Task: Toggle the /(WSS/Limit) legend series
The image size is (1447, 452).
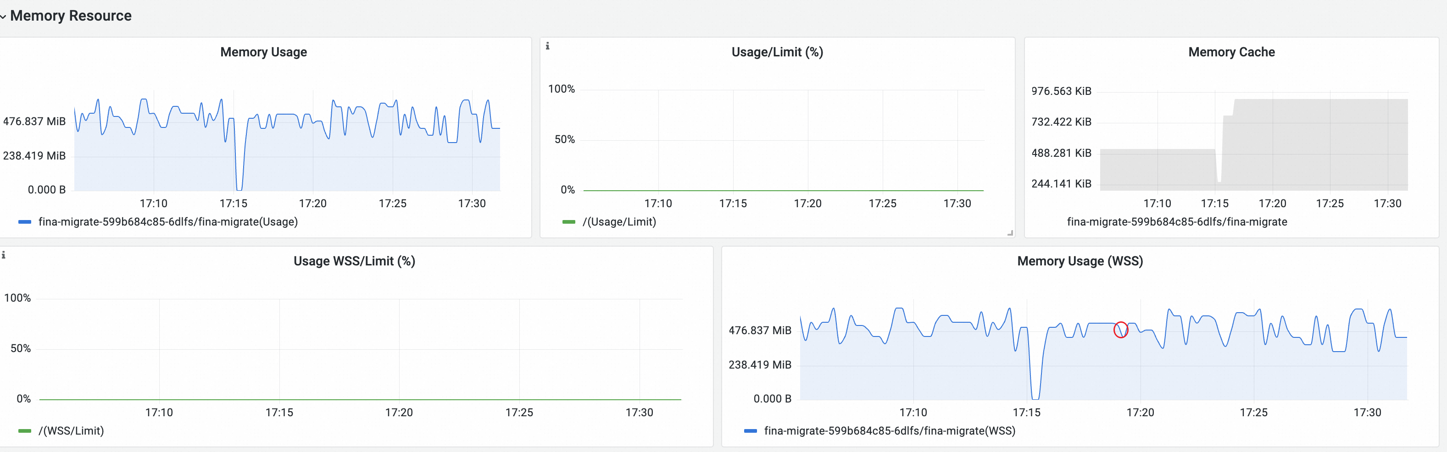Action: pos(71,430)
